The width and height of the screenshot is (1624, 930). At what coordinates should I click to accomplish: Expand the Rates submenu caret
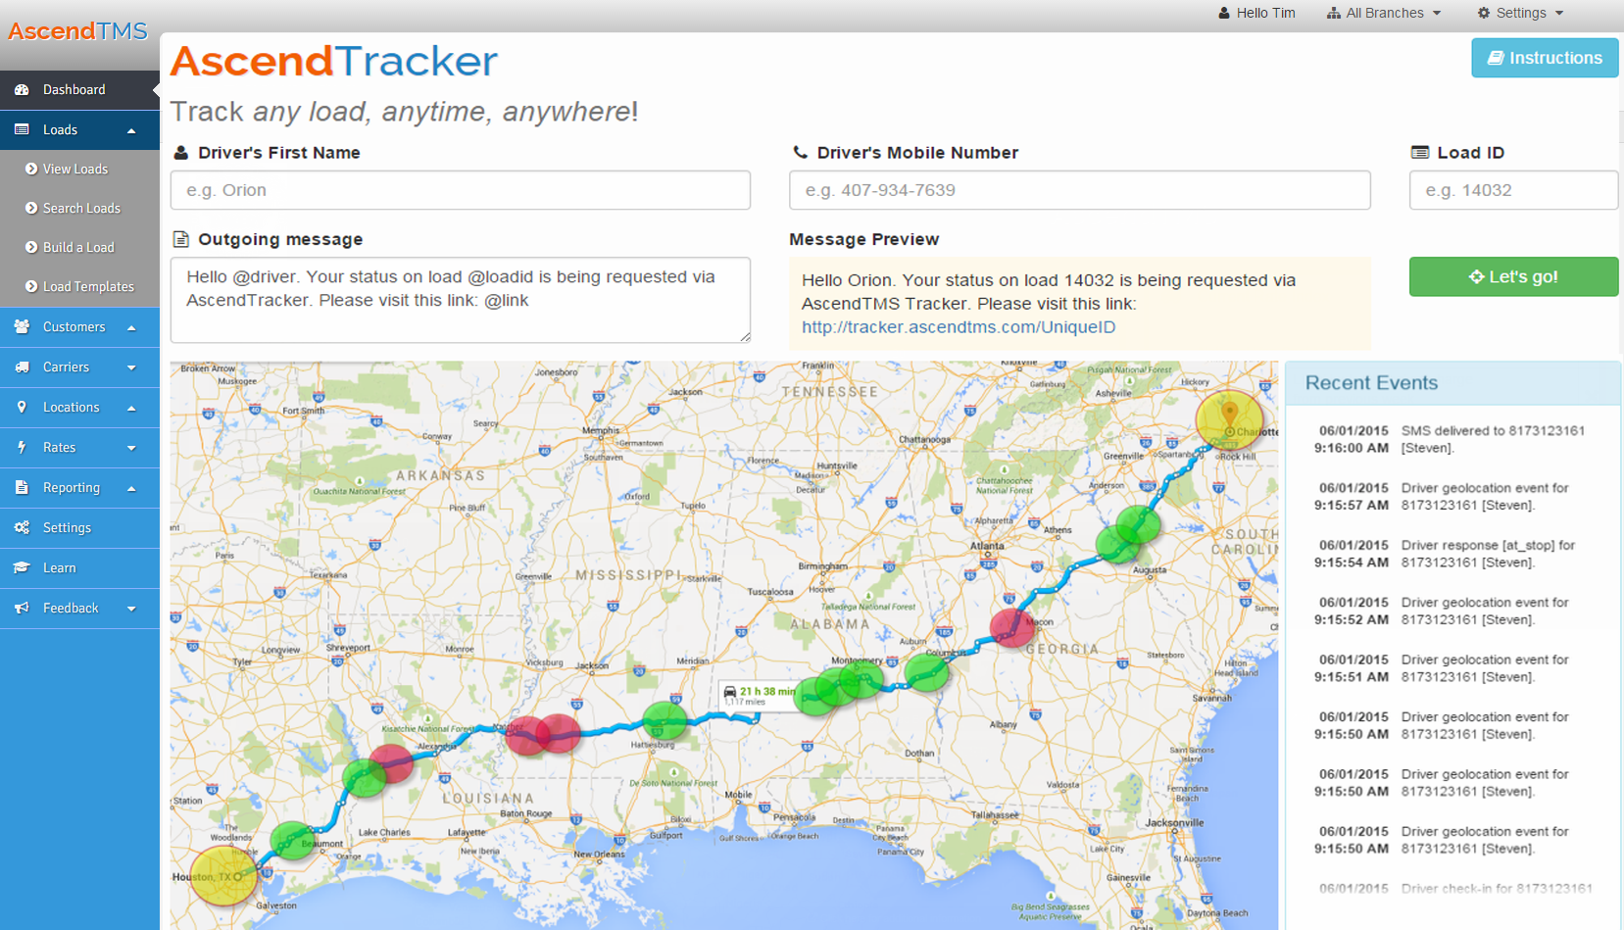pos(131,448)
